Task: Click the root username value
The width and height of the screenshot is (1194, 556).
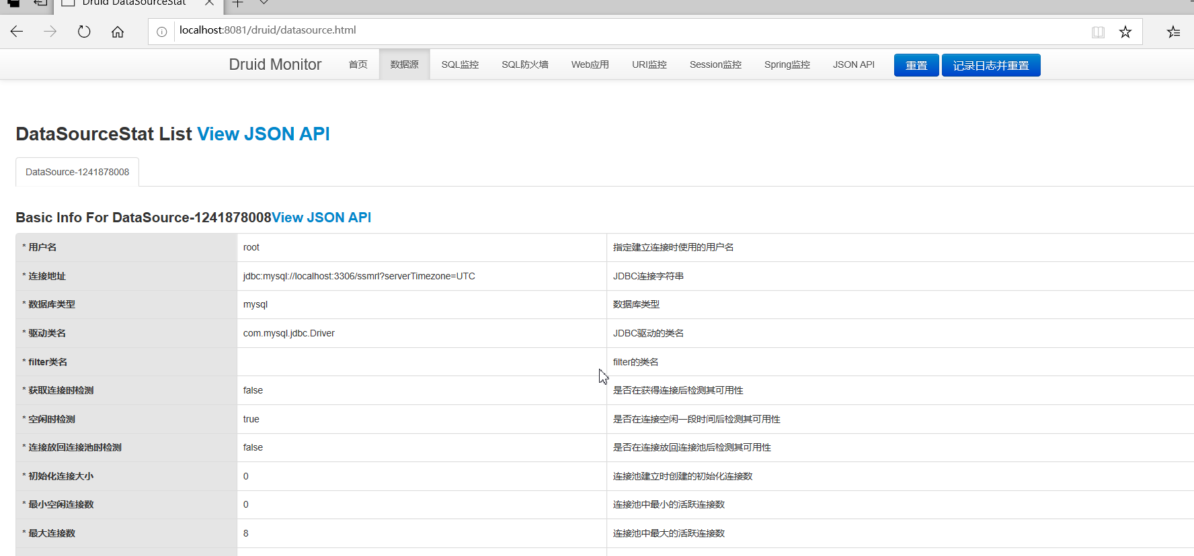Action: [x=251, y=247]
